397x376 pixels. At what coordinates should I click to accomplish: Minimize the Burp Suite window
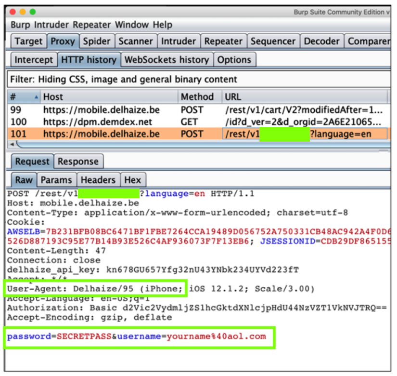(x=23, y=12)
